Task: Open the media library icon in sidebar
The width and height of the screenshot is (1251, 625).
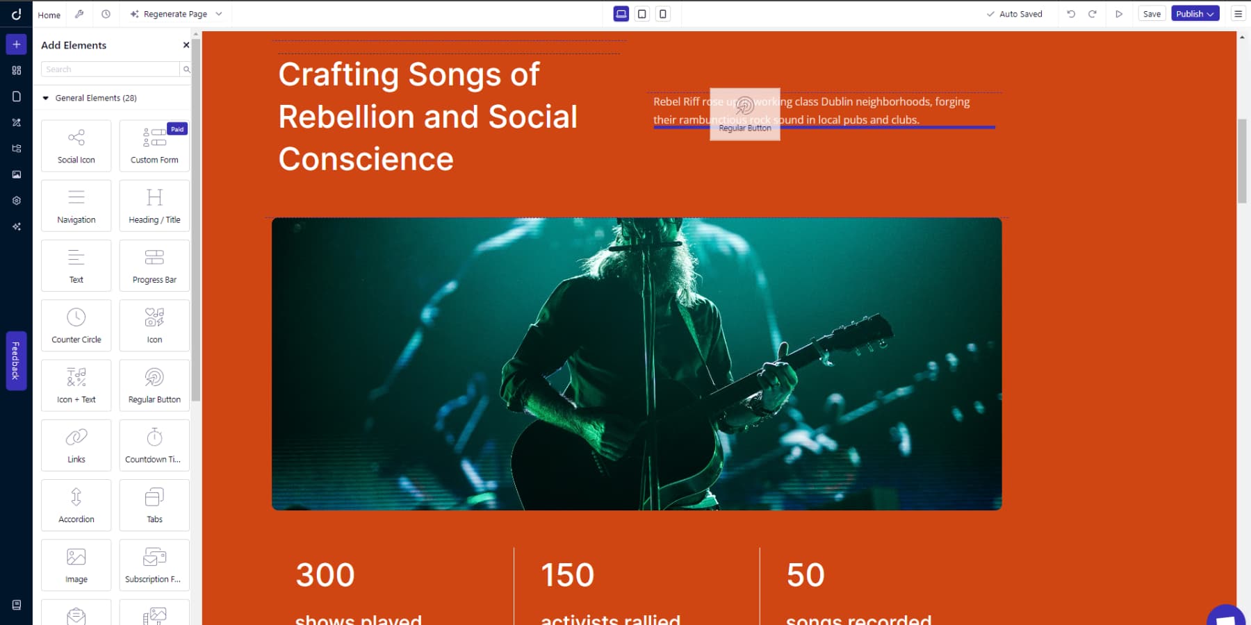Action: tap(15, 174)
